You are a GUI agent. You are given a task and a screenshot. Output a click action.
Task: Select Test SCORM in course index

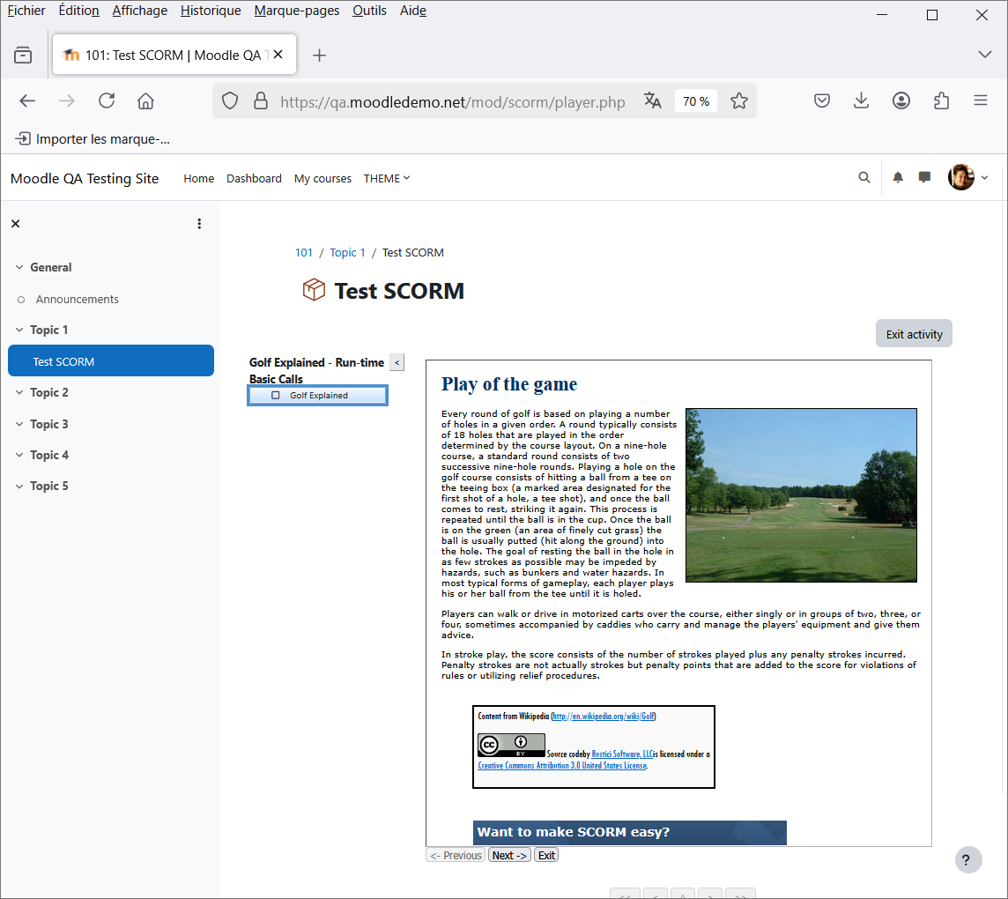point(110,360)
